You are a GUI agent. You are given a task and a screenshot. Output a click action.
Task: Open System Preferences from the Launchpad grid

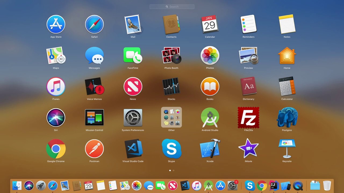pos(133,118)
